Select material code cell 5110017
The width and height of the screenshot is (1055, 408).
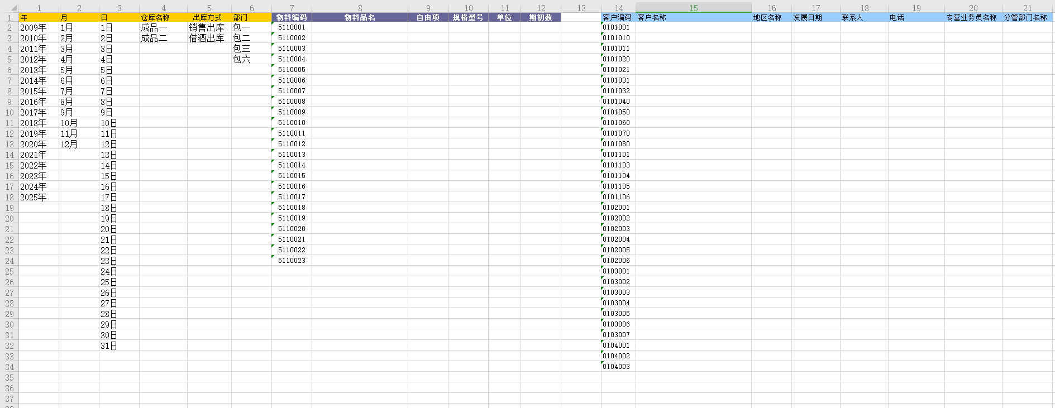pyautogui.click(x=292, y=197)
